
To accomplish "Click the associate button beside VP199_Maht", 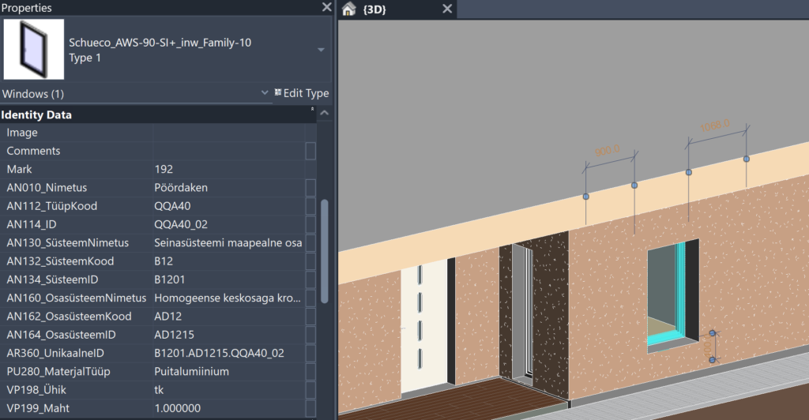I will (x=310, y=409).
